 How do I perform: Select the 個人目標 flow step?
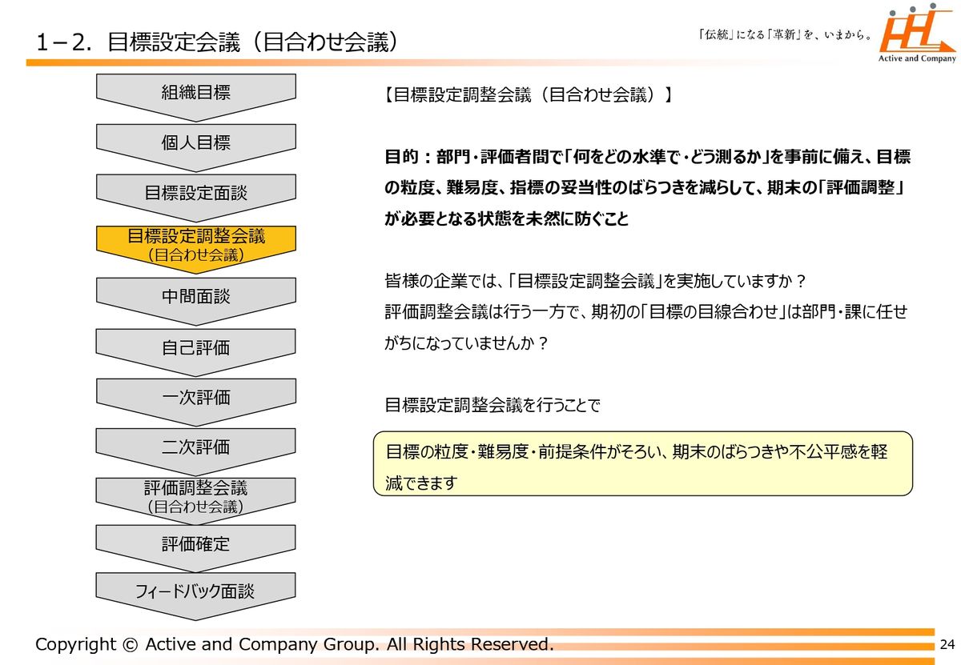click(x=196, y=143)
